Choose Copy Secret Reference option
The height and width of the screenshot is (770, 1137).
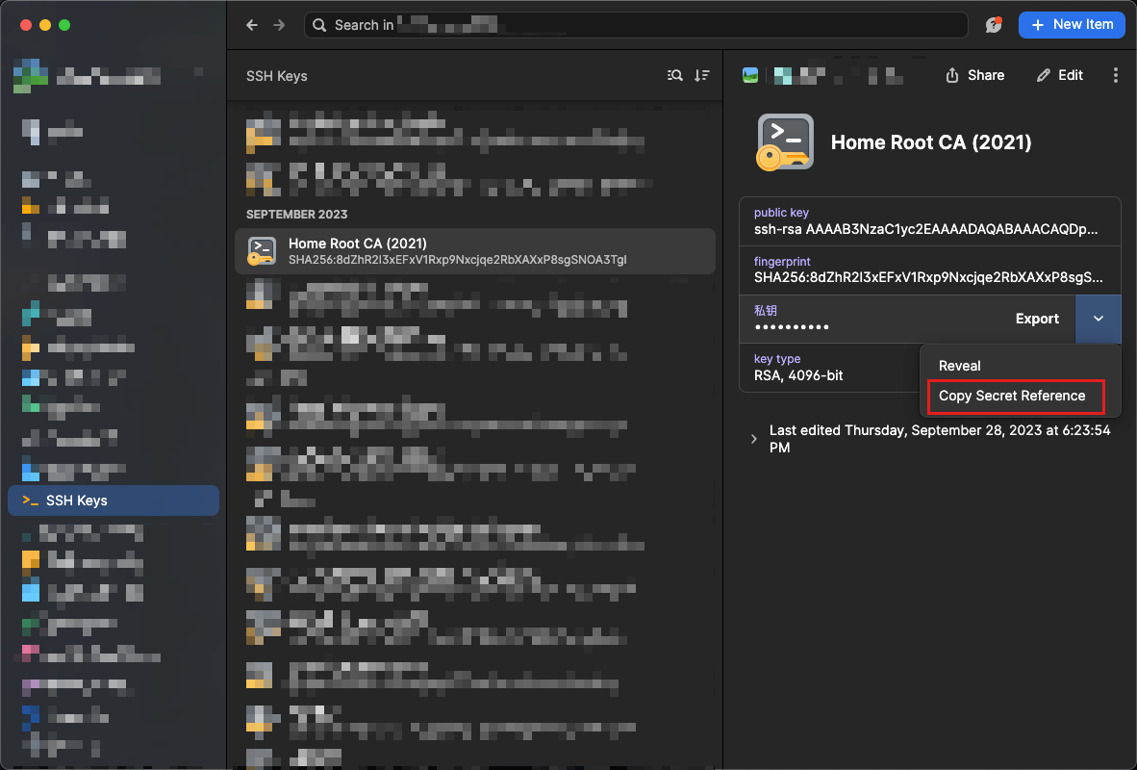(x=1012, y=396)
